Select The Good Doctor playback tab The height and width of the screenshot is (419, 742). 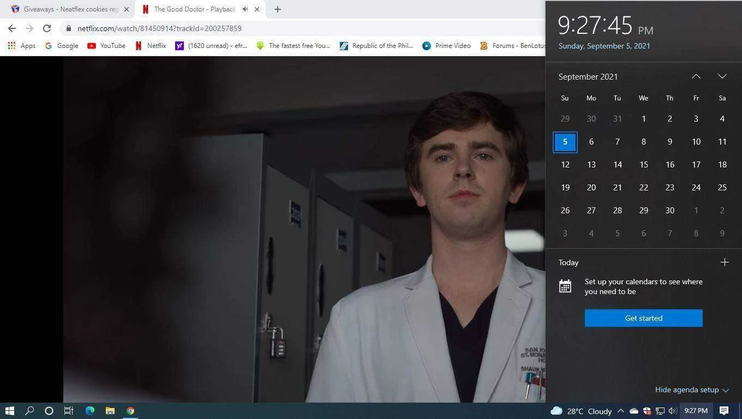pyautogui.click(x=200, y=9)
